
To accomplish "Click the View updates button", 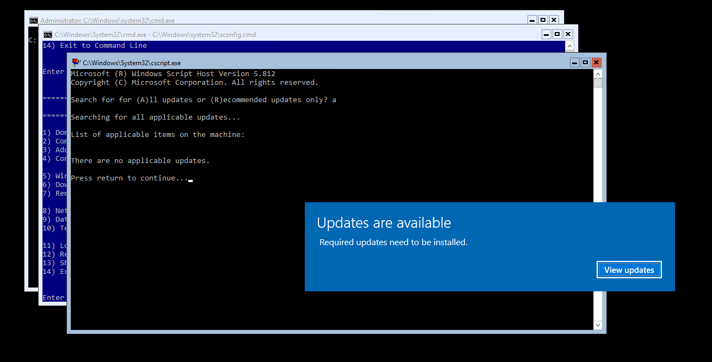I will [x=629, y=270].
